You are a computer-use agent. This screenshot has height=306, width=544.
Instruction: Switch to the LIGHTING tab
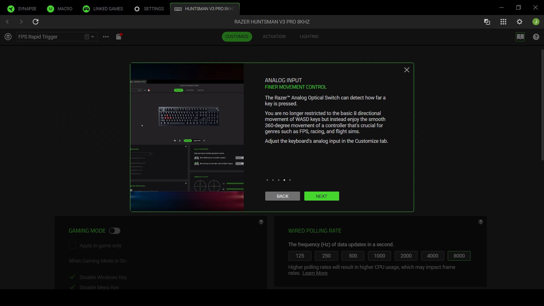tap(309, 37)
